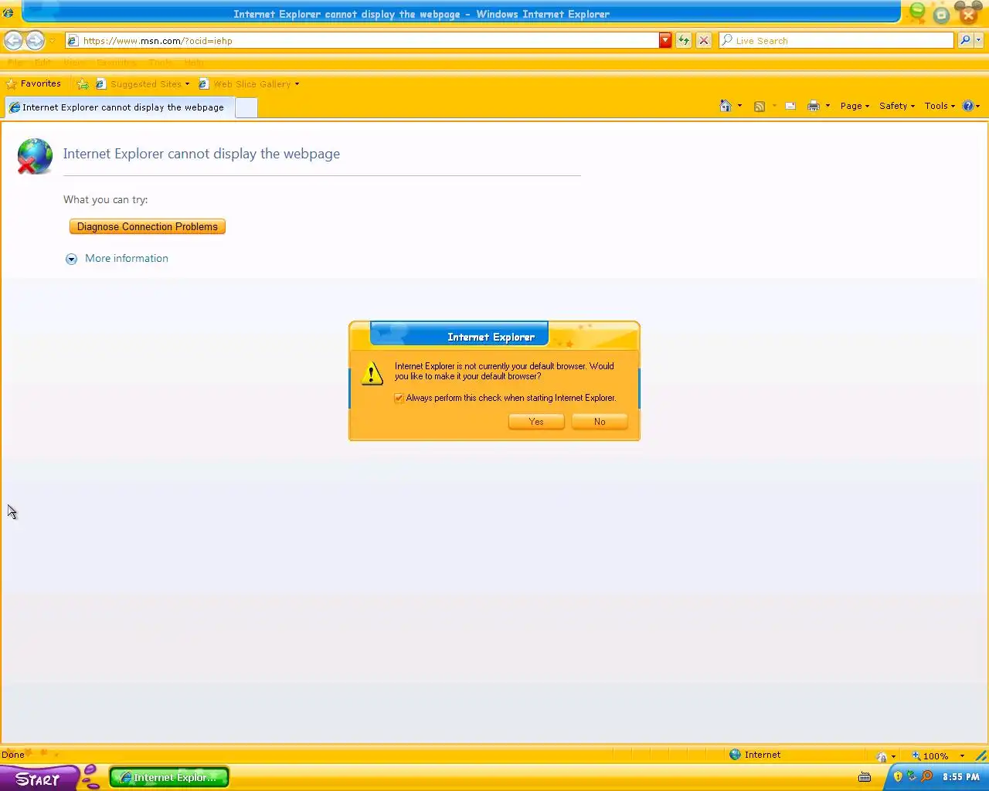Click the Internet Explorer taskbar button
The image size is (989, 791).
pyautogui.click(x=169, y=778)
